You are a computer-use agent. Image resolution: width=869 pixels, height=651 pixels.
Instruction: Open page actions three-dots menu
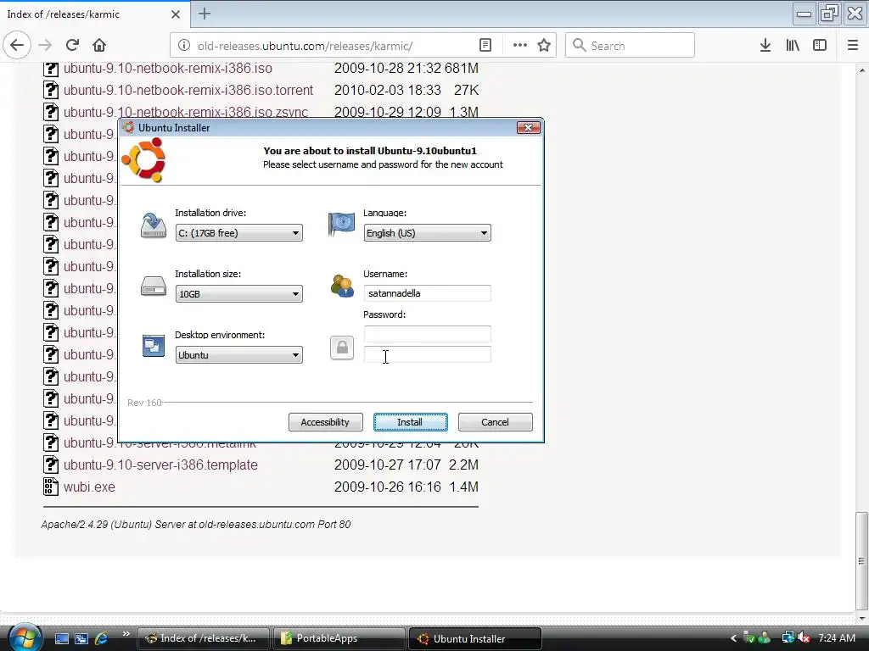(520, 46)
